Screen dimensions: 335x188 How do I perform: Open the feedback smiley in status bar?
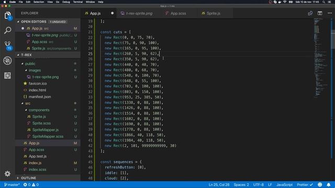click(x=320, y=184)
